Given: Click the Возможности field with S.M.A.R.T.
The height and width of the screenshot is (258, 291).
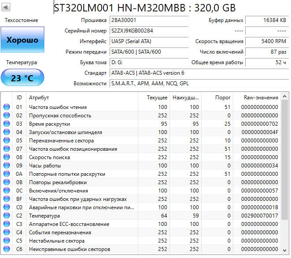Looking at the screenshot, I should tap(199, 84).
